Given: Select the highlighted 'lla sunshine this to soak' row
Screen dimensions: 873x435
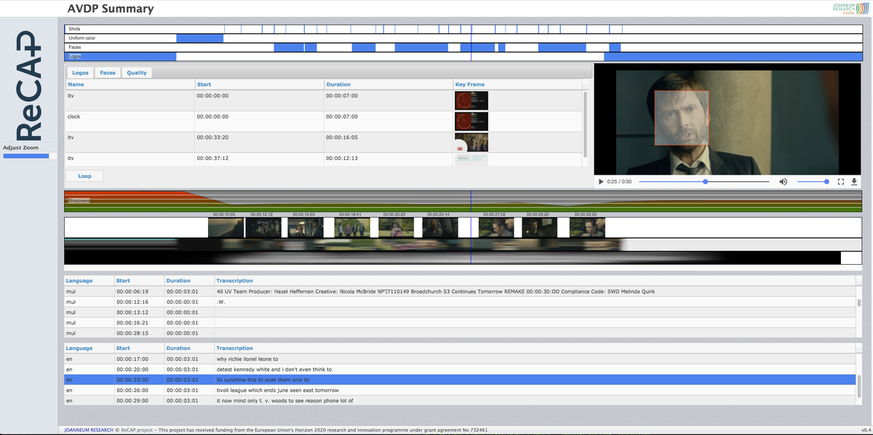Looking at the screenshot, I should [x=460, y=380].
